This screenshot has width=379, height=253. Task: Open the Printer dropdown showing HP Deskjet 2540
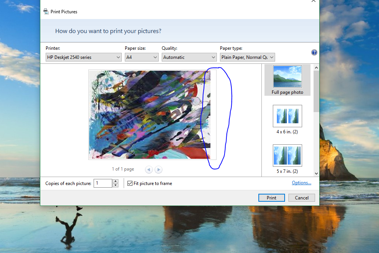[83, 57]
